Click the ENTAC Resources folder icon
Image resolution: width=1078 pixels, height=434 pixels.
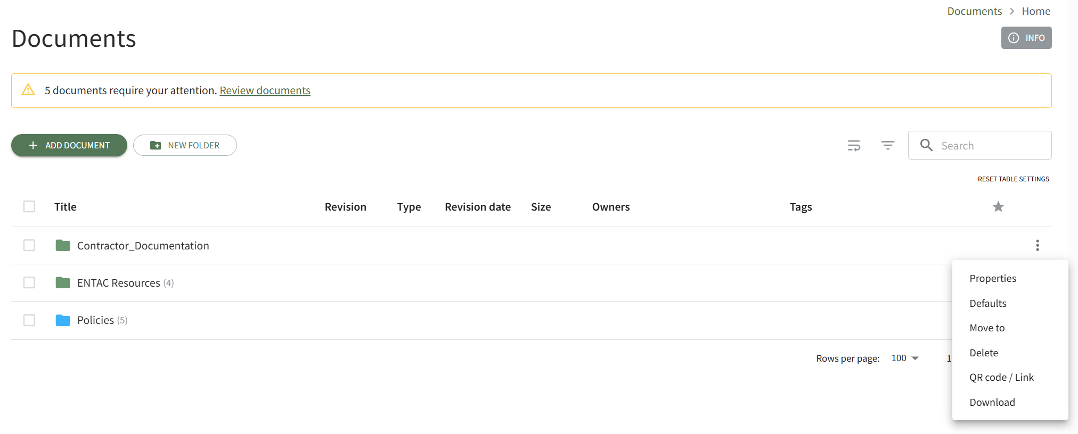[63, 282]
